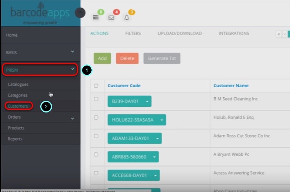The image size is (290, 192).
Task: Open dropdown for ABR885-580660 customer code
Action: point(154,157)
